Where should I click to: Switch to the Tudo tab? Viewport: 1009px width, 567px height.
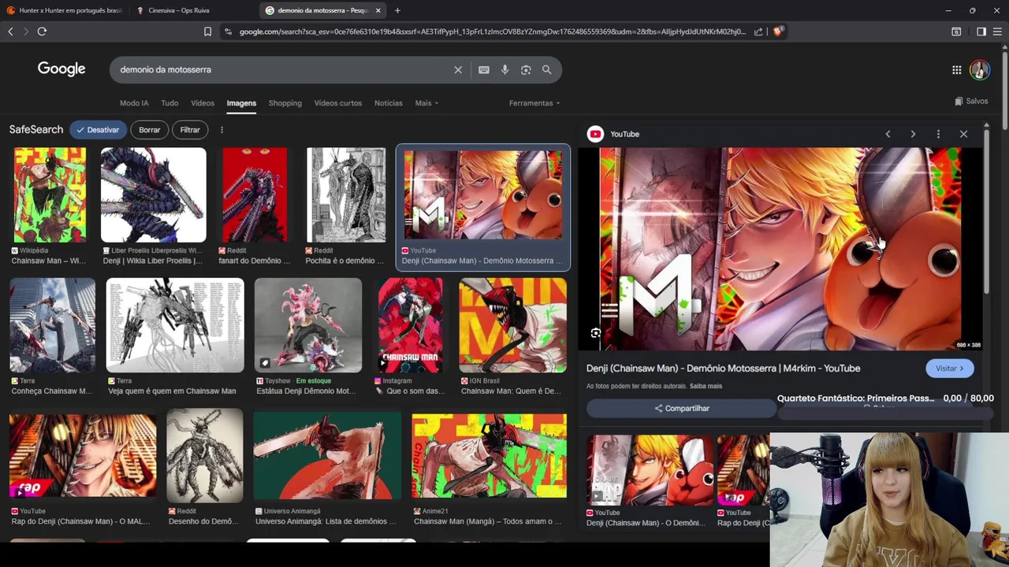pyautogui.click(x=169, y=103)
